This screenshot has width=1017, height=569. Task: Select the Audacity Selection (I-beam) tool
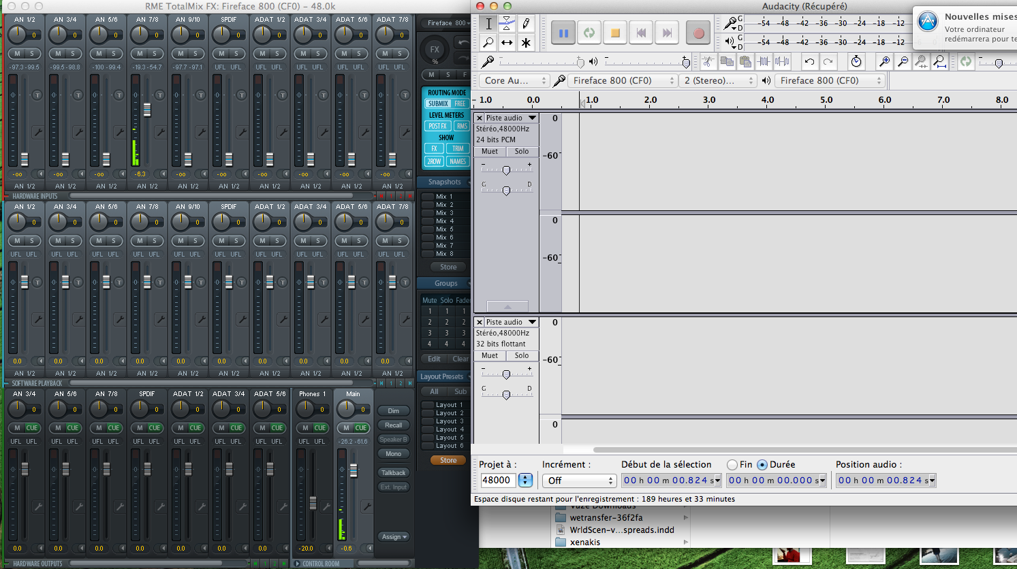click(x=488, y=23)
